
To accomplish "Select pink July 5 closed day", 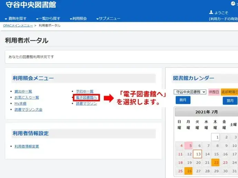I will tap(188, 146).
